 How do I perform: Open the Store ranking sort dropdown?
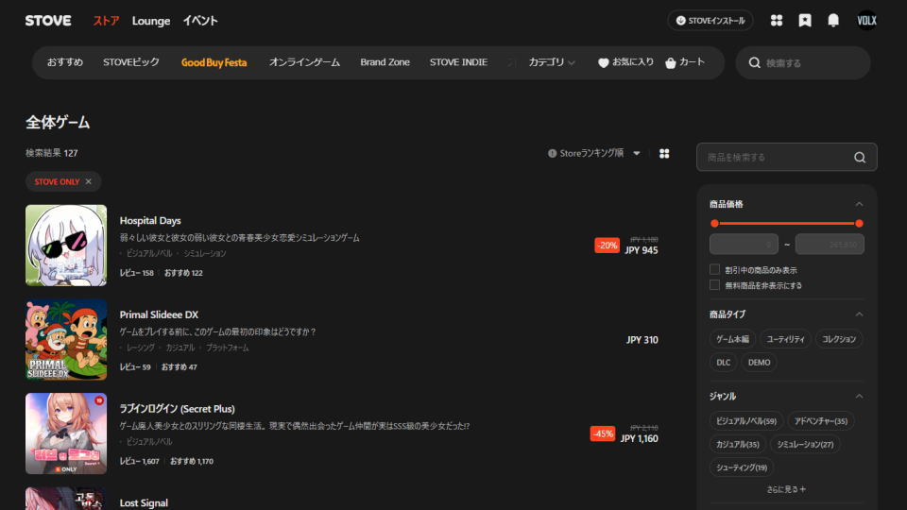pos(594,153)
